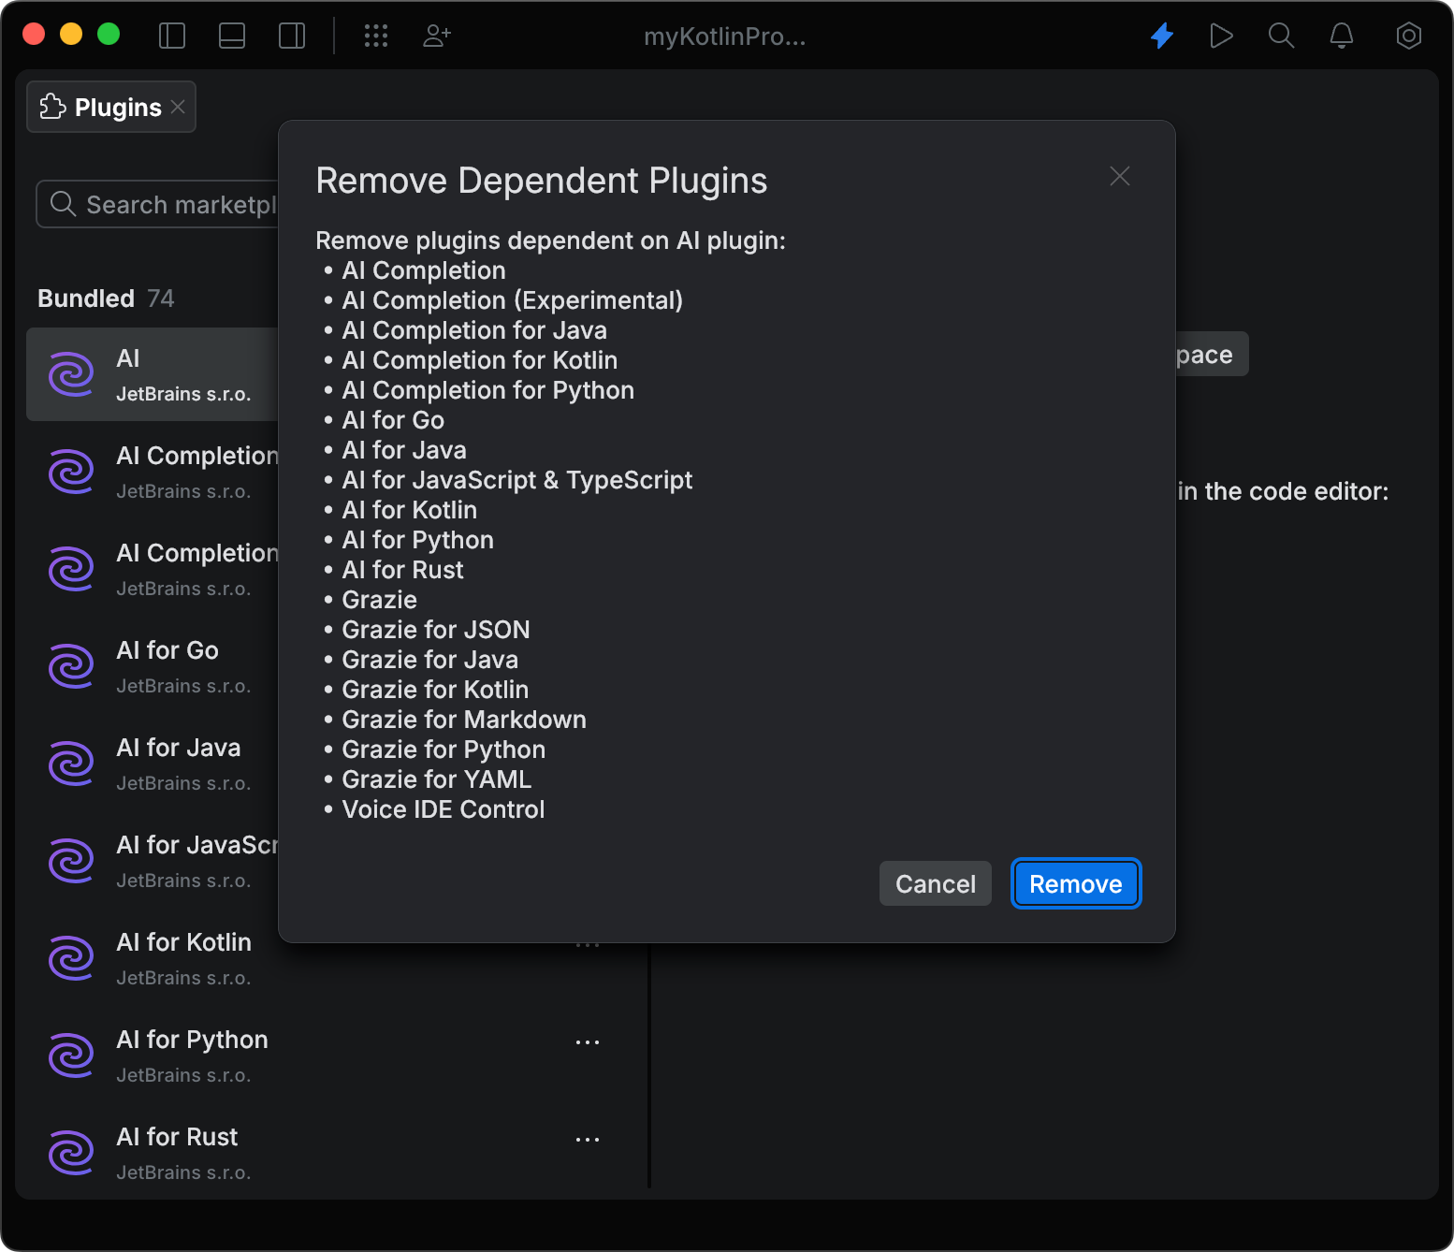Screen dimensions: 1454x1252
Task: Select the AI for Go plugin entry
Action: point(167,664)
